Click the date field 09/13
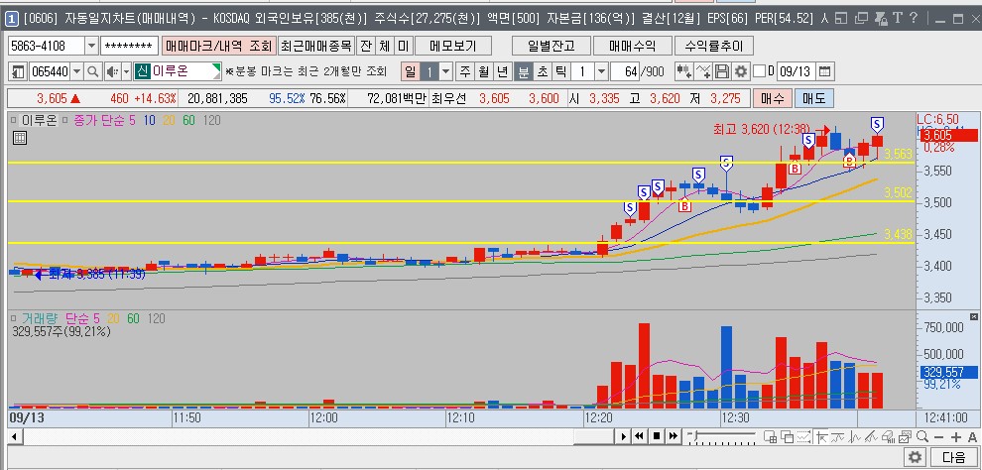Viewport: 982px width, 470px height. 797,72
